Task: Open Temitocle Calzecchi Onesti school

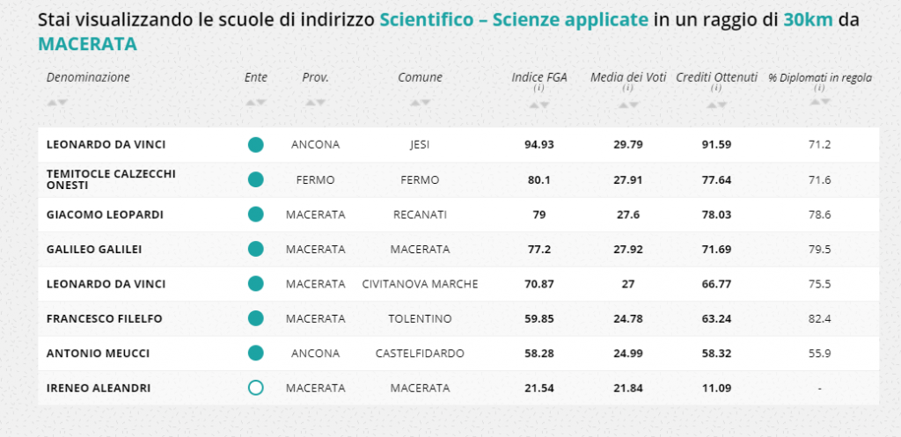Action: (x=111, y=179)
